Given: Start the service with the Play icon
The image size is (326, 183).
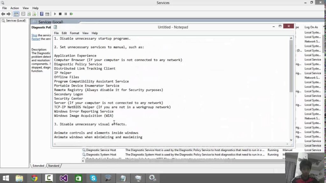Looking at the screenshot, I should point(55,14).
